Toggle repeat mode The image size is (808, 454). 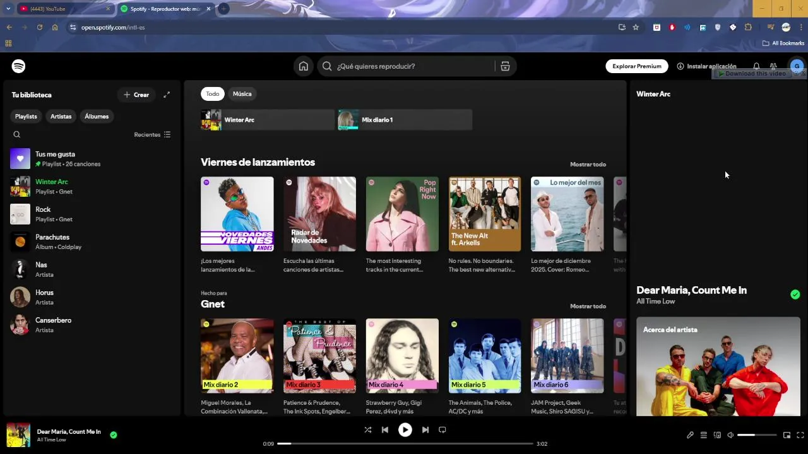443,430
